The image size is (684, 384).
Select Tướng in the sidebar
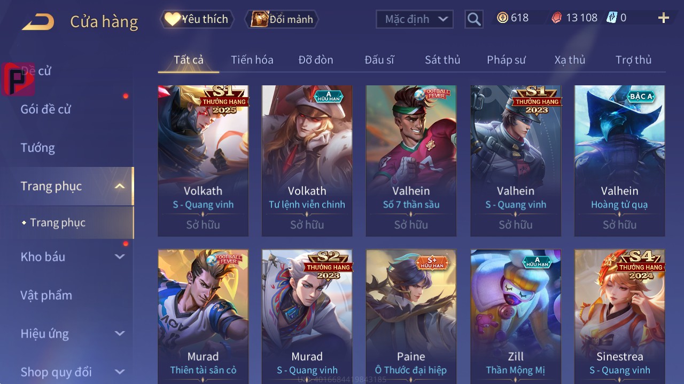coord(38,148)
